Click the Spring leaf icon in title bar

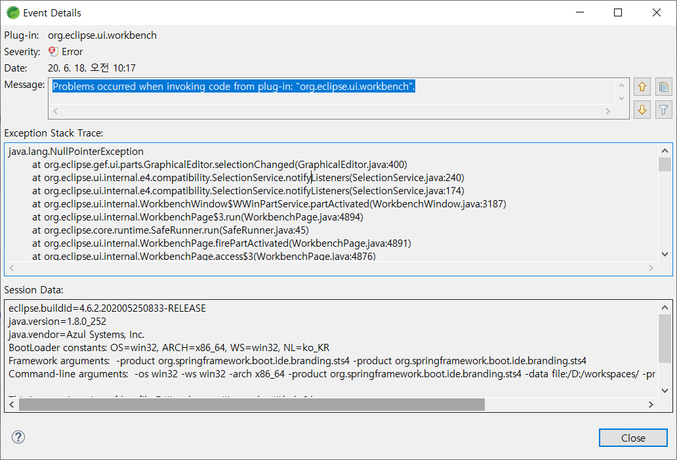coord(13,12)
